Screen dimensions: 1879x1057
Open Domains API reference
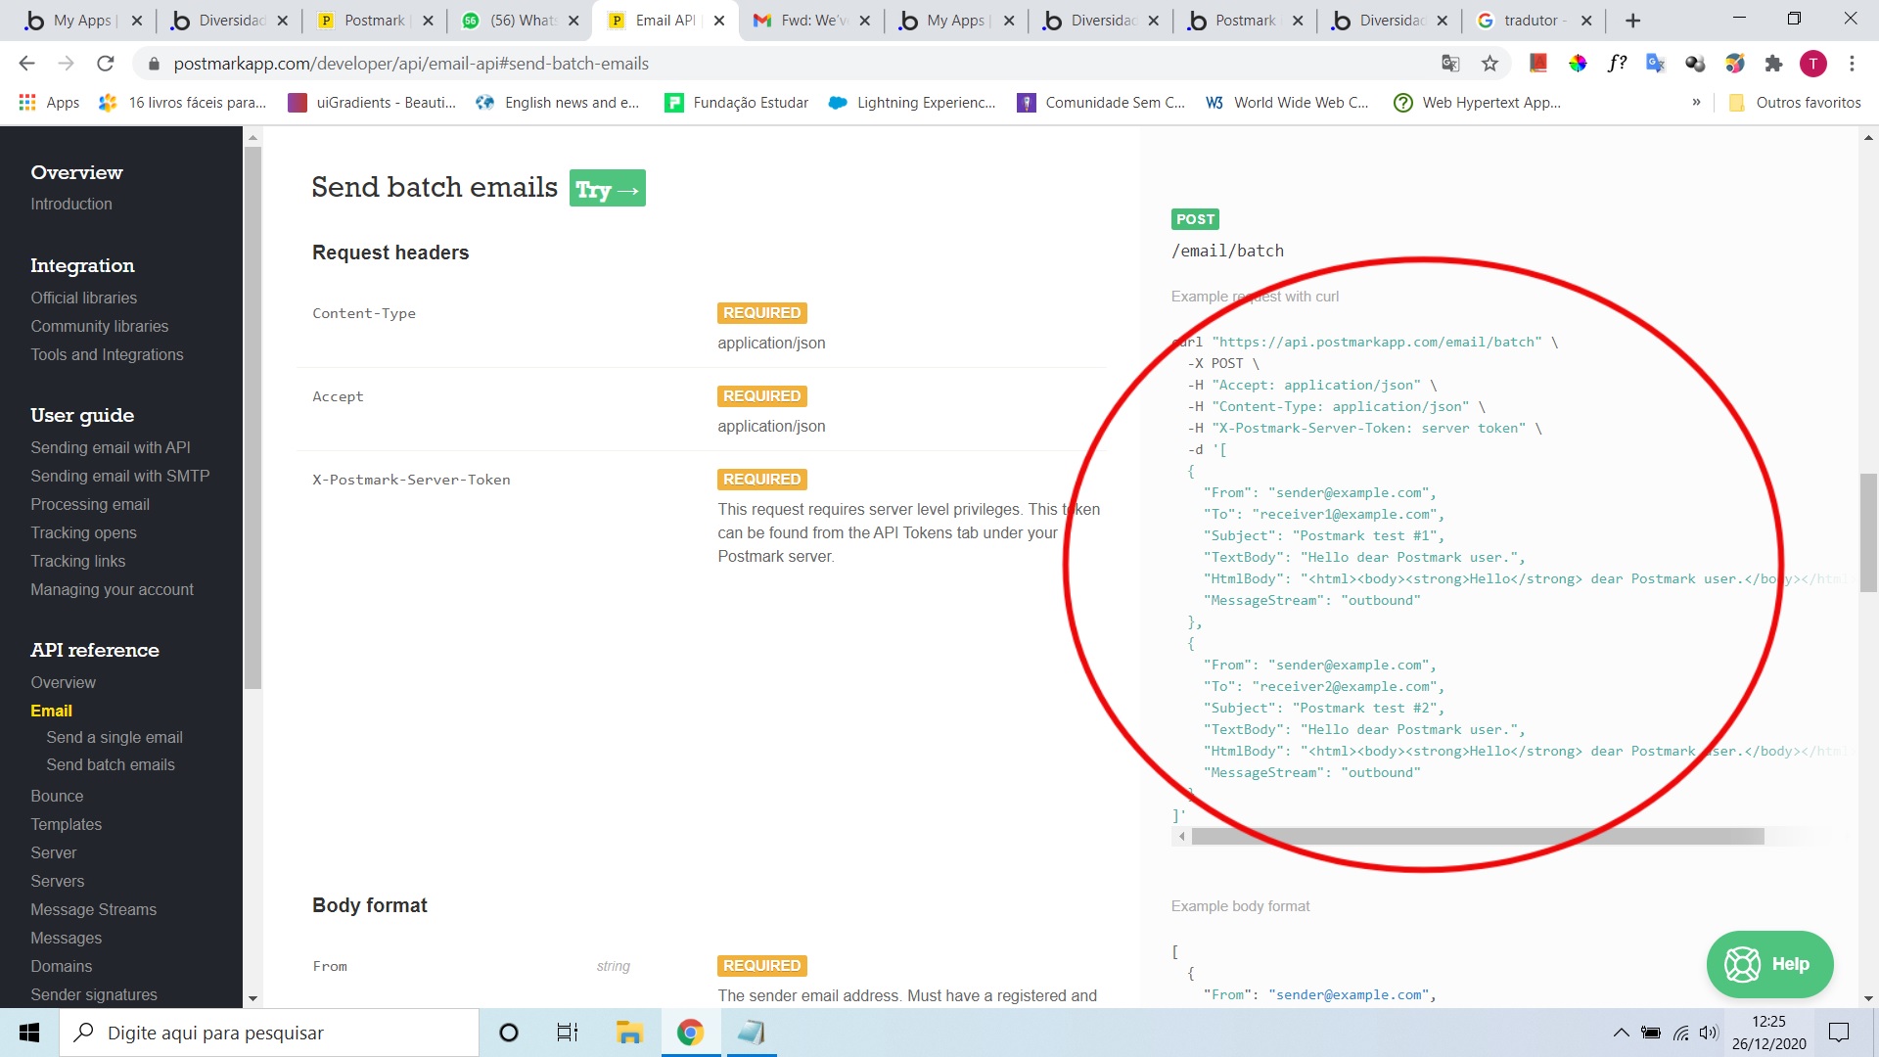pyautogui.click(x=62, y=966)
